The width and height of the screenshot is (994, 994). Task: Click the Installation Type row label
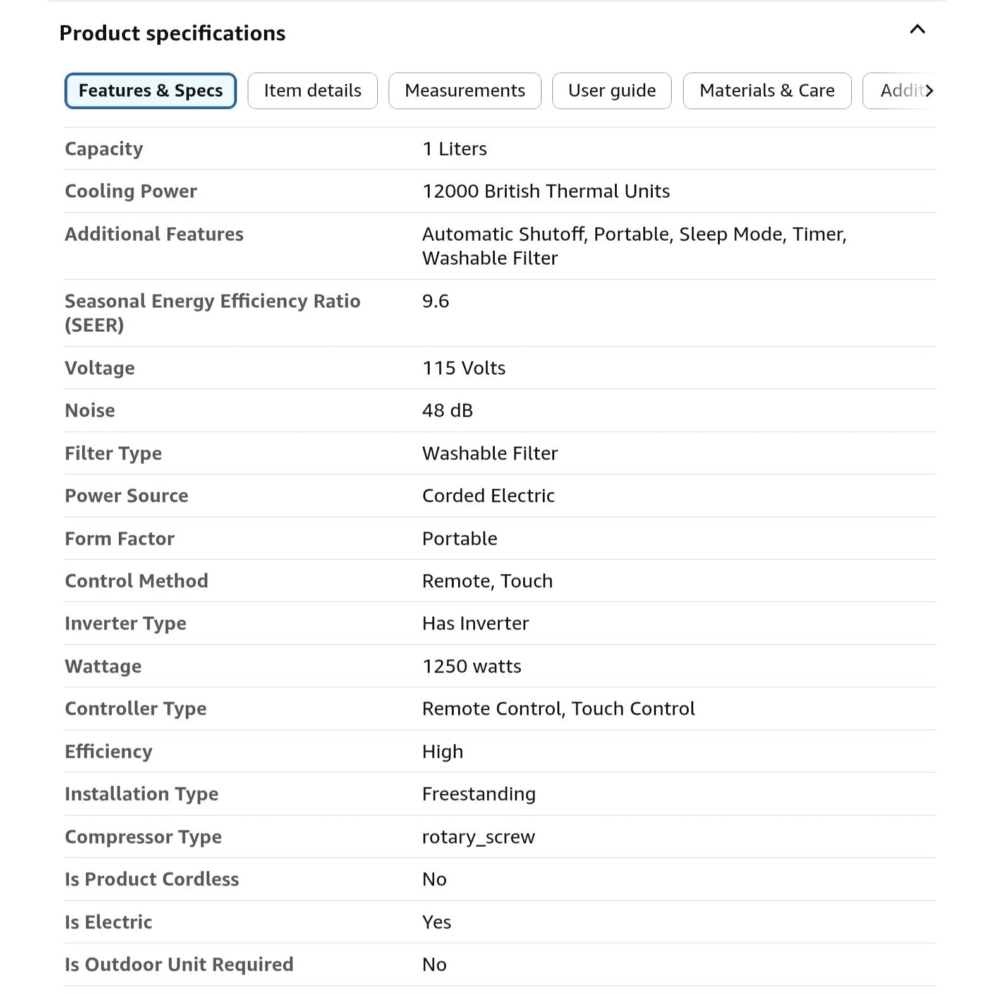pyautogui.click(x=142, y=794)
